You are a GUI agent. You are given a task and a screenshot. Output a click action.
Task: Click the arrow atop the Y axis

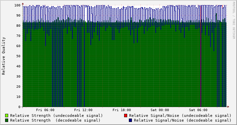(x=23, y=4)
